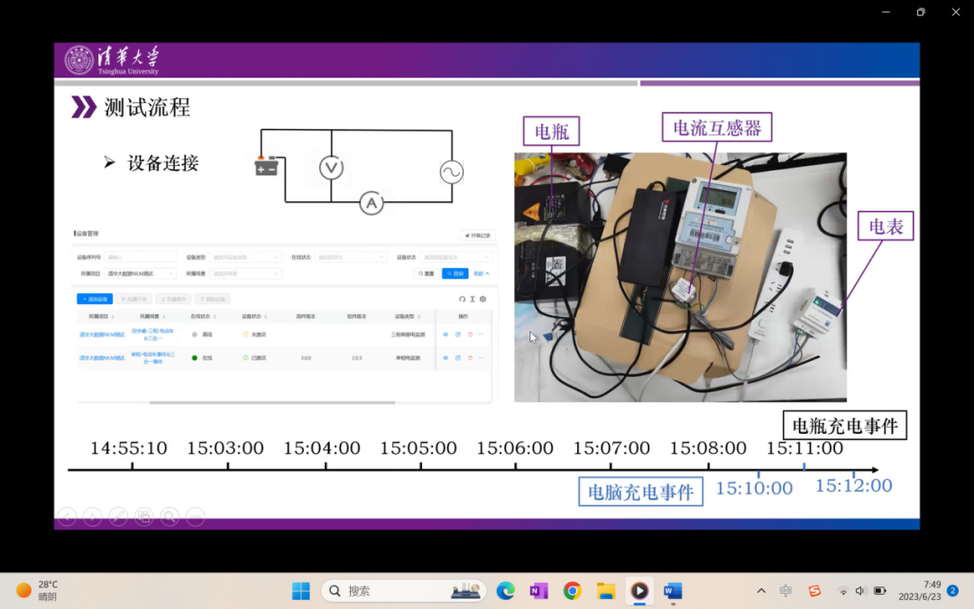Screen dimensions: 974x609
Task: Open the more slideshow options button
Action: pyautogui.click(x=195, y=516)
